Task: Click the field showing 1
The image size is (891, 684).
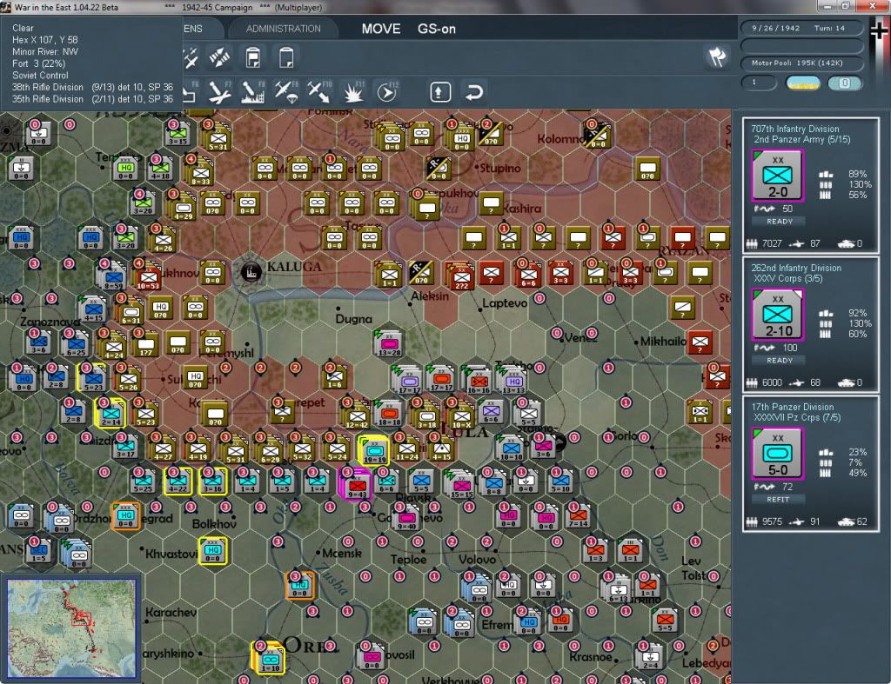Action: pos(759,83)
